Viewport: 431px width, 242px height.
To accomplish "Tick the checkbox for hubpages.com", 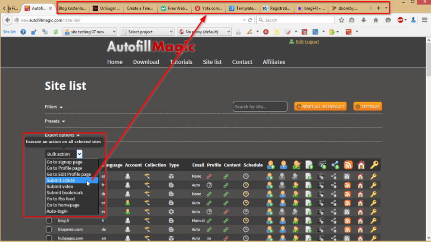I will pos(49,238).
